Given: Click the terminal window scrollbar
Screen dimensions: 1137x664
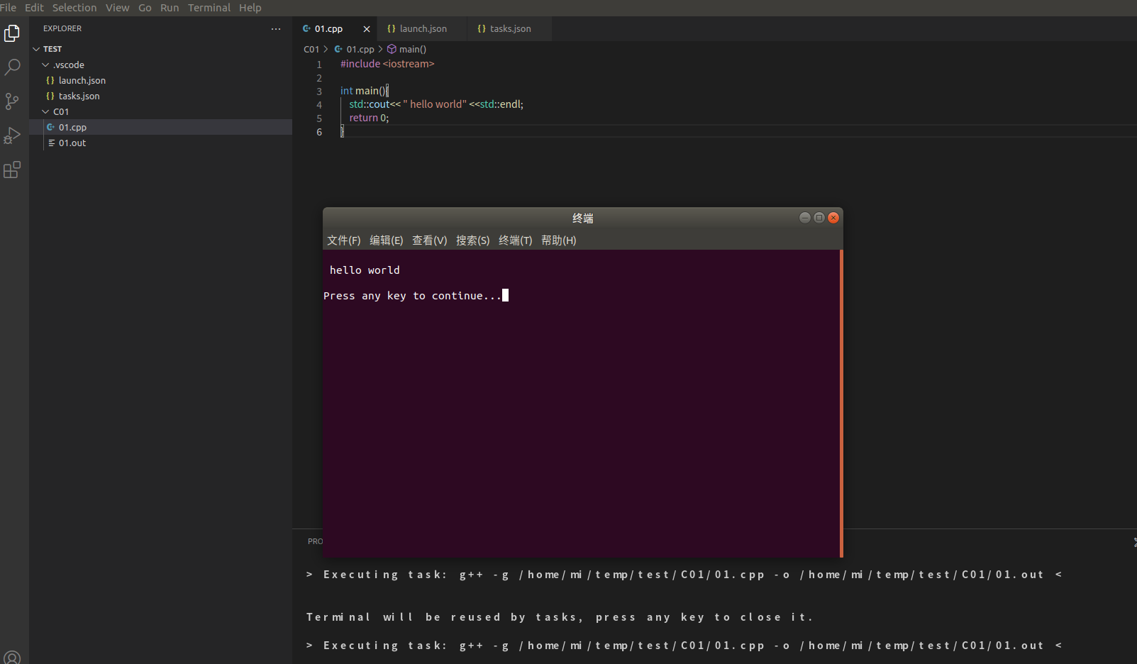Looking at the screenshot, I should tap(841, 403).
